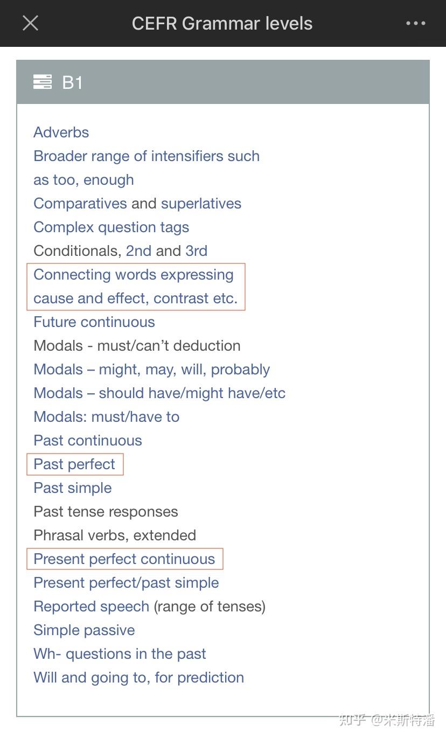
Task: Open the superlatives link
Action: 201,204
